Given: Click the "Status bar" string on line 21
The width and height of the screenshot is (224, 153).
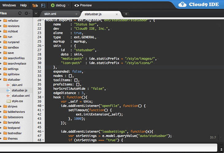Looking at the screenshot, I should [x=85, y=24].
